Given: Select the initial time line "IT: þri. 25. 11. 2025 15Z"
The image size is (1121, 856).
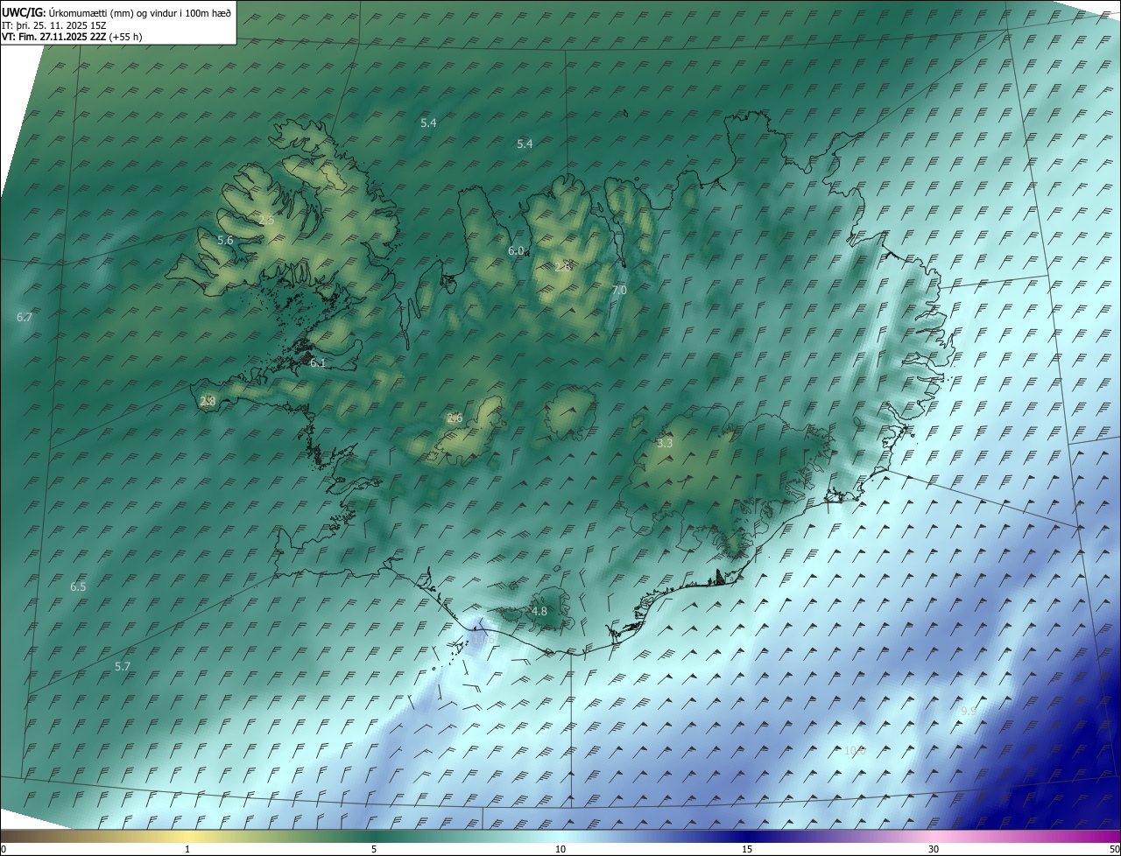Looking at the screenshot, I should coord(54,25).
